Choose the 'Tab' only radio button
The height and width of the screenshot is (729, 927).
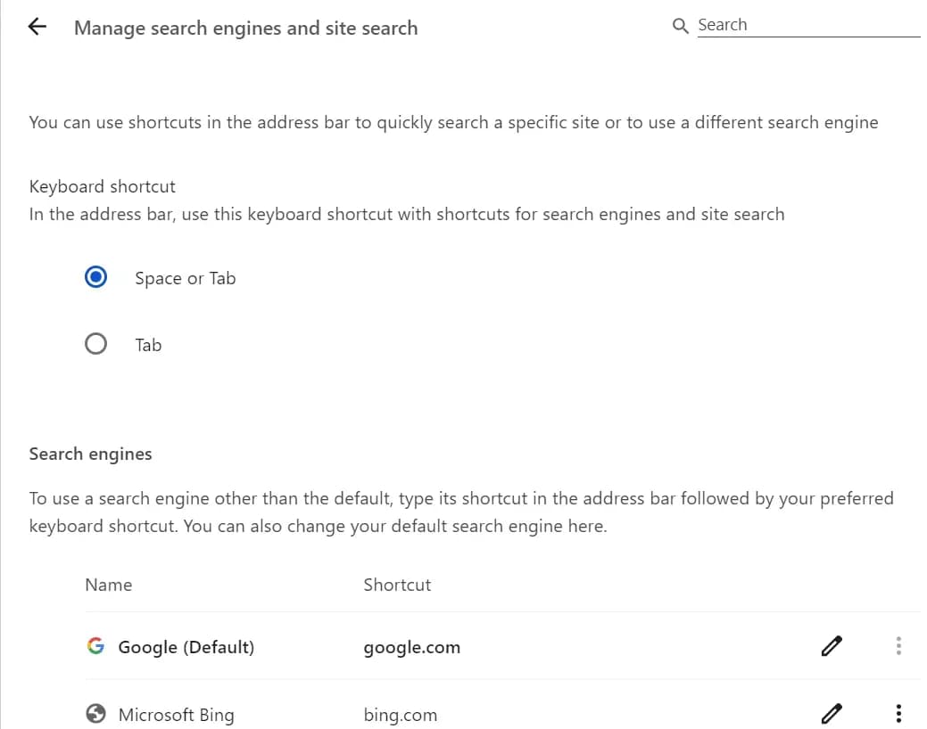(96, 344)
